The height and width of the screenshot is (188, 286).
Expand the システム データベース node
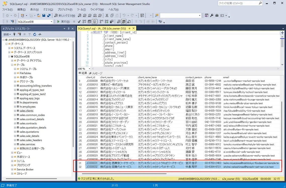[x=9, y=48]
